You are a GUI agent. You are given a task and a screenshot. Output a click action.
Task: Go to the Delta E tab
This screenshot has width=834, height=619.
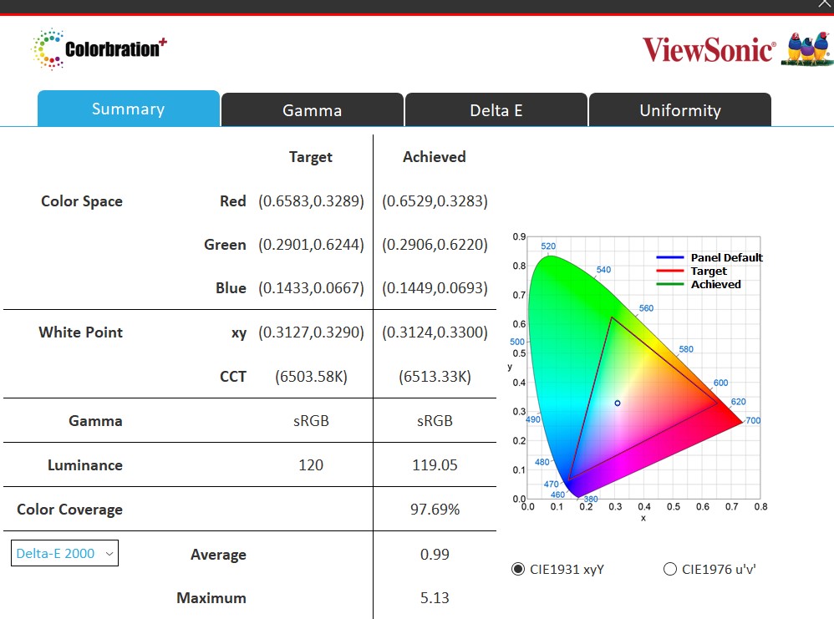coord(496,110)
